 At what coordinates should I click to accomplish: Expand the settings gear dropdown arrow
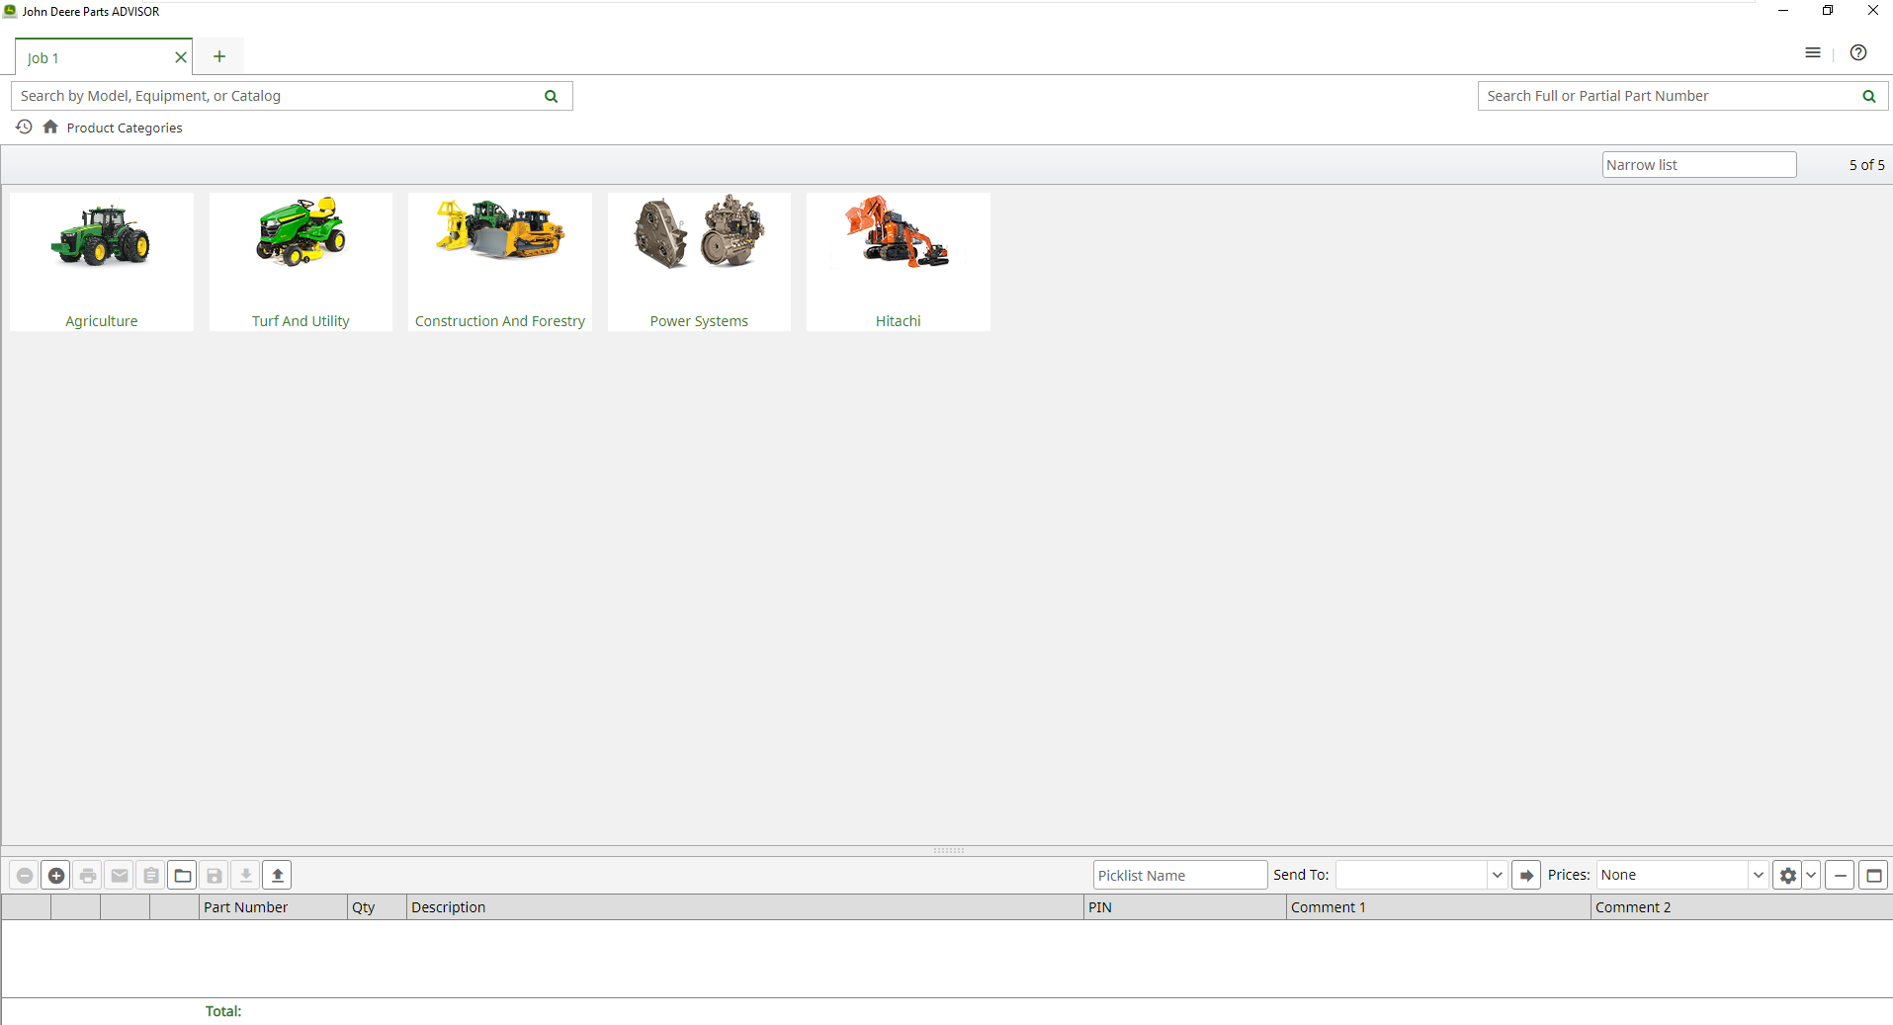1811,875
